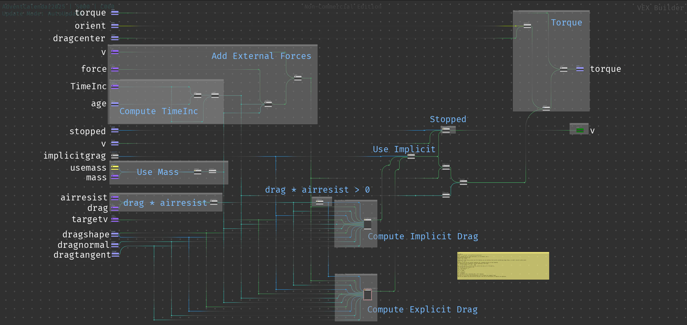Select the node under the Stopped label
687x325 pixels.
point(446,130)
